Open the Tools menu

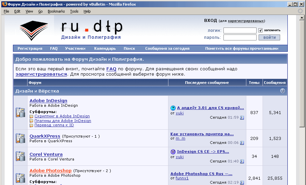[x=74, y=11]
